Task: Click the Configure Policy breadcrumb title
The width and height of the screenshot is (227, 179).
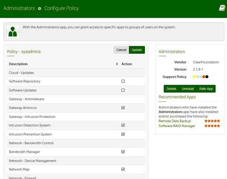Action: tap(62, 8)
